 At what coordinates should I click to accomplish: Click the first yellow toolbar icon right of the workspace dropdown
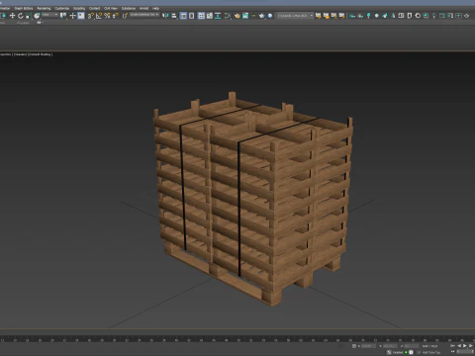(x=318, y=16)
